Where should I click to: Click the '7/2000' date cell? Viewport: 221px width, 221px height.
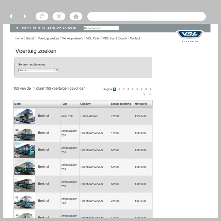coord(115,116)
